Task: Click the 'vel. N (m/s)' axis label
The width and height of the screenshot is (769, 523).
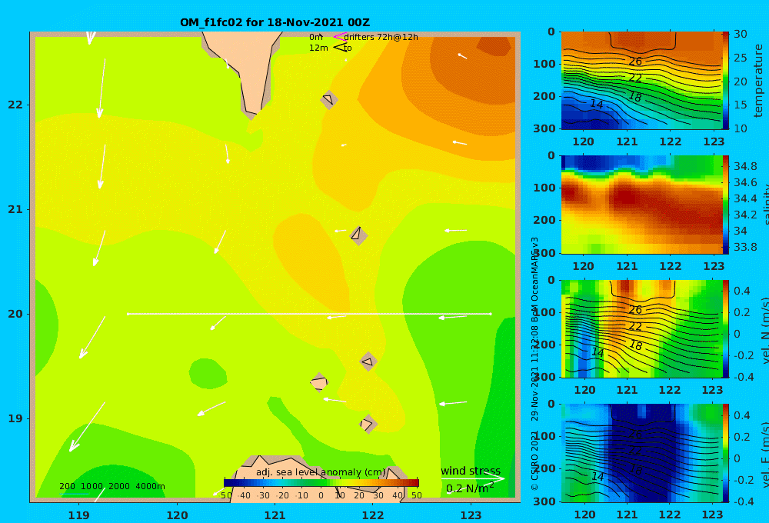Action: pos(765,330)
